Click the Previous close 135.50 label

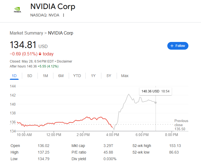pos(181,125)
